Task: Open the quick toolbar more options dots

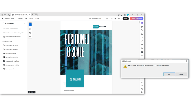Action: 30,36
